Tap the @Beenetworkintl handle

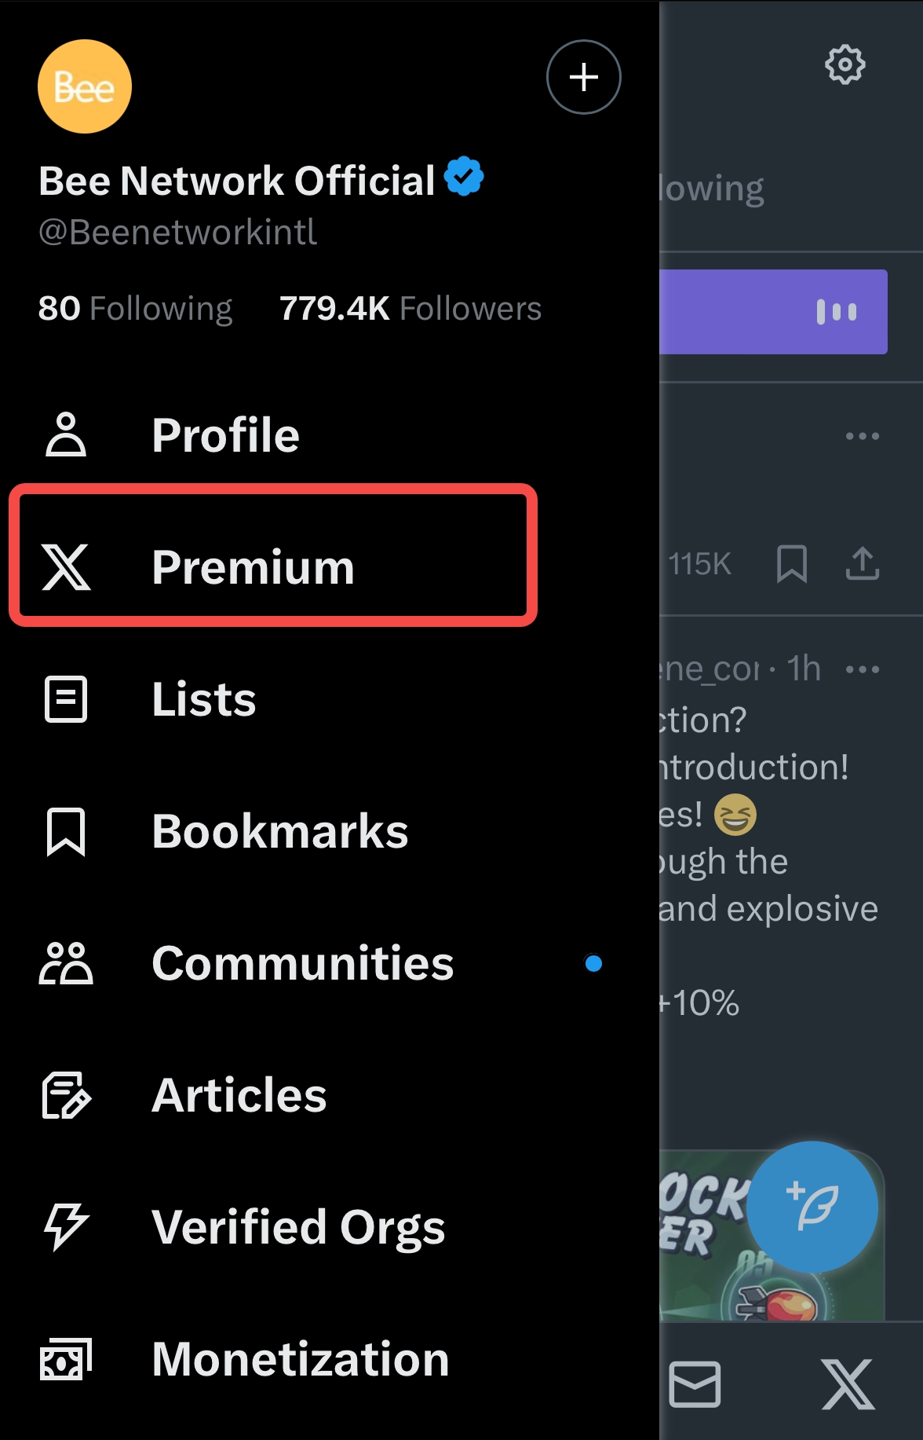pyautogui.click(x=177, y=233)
